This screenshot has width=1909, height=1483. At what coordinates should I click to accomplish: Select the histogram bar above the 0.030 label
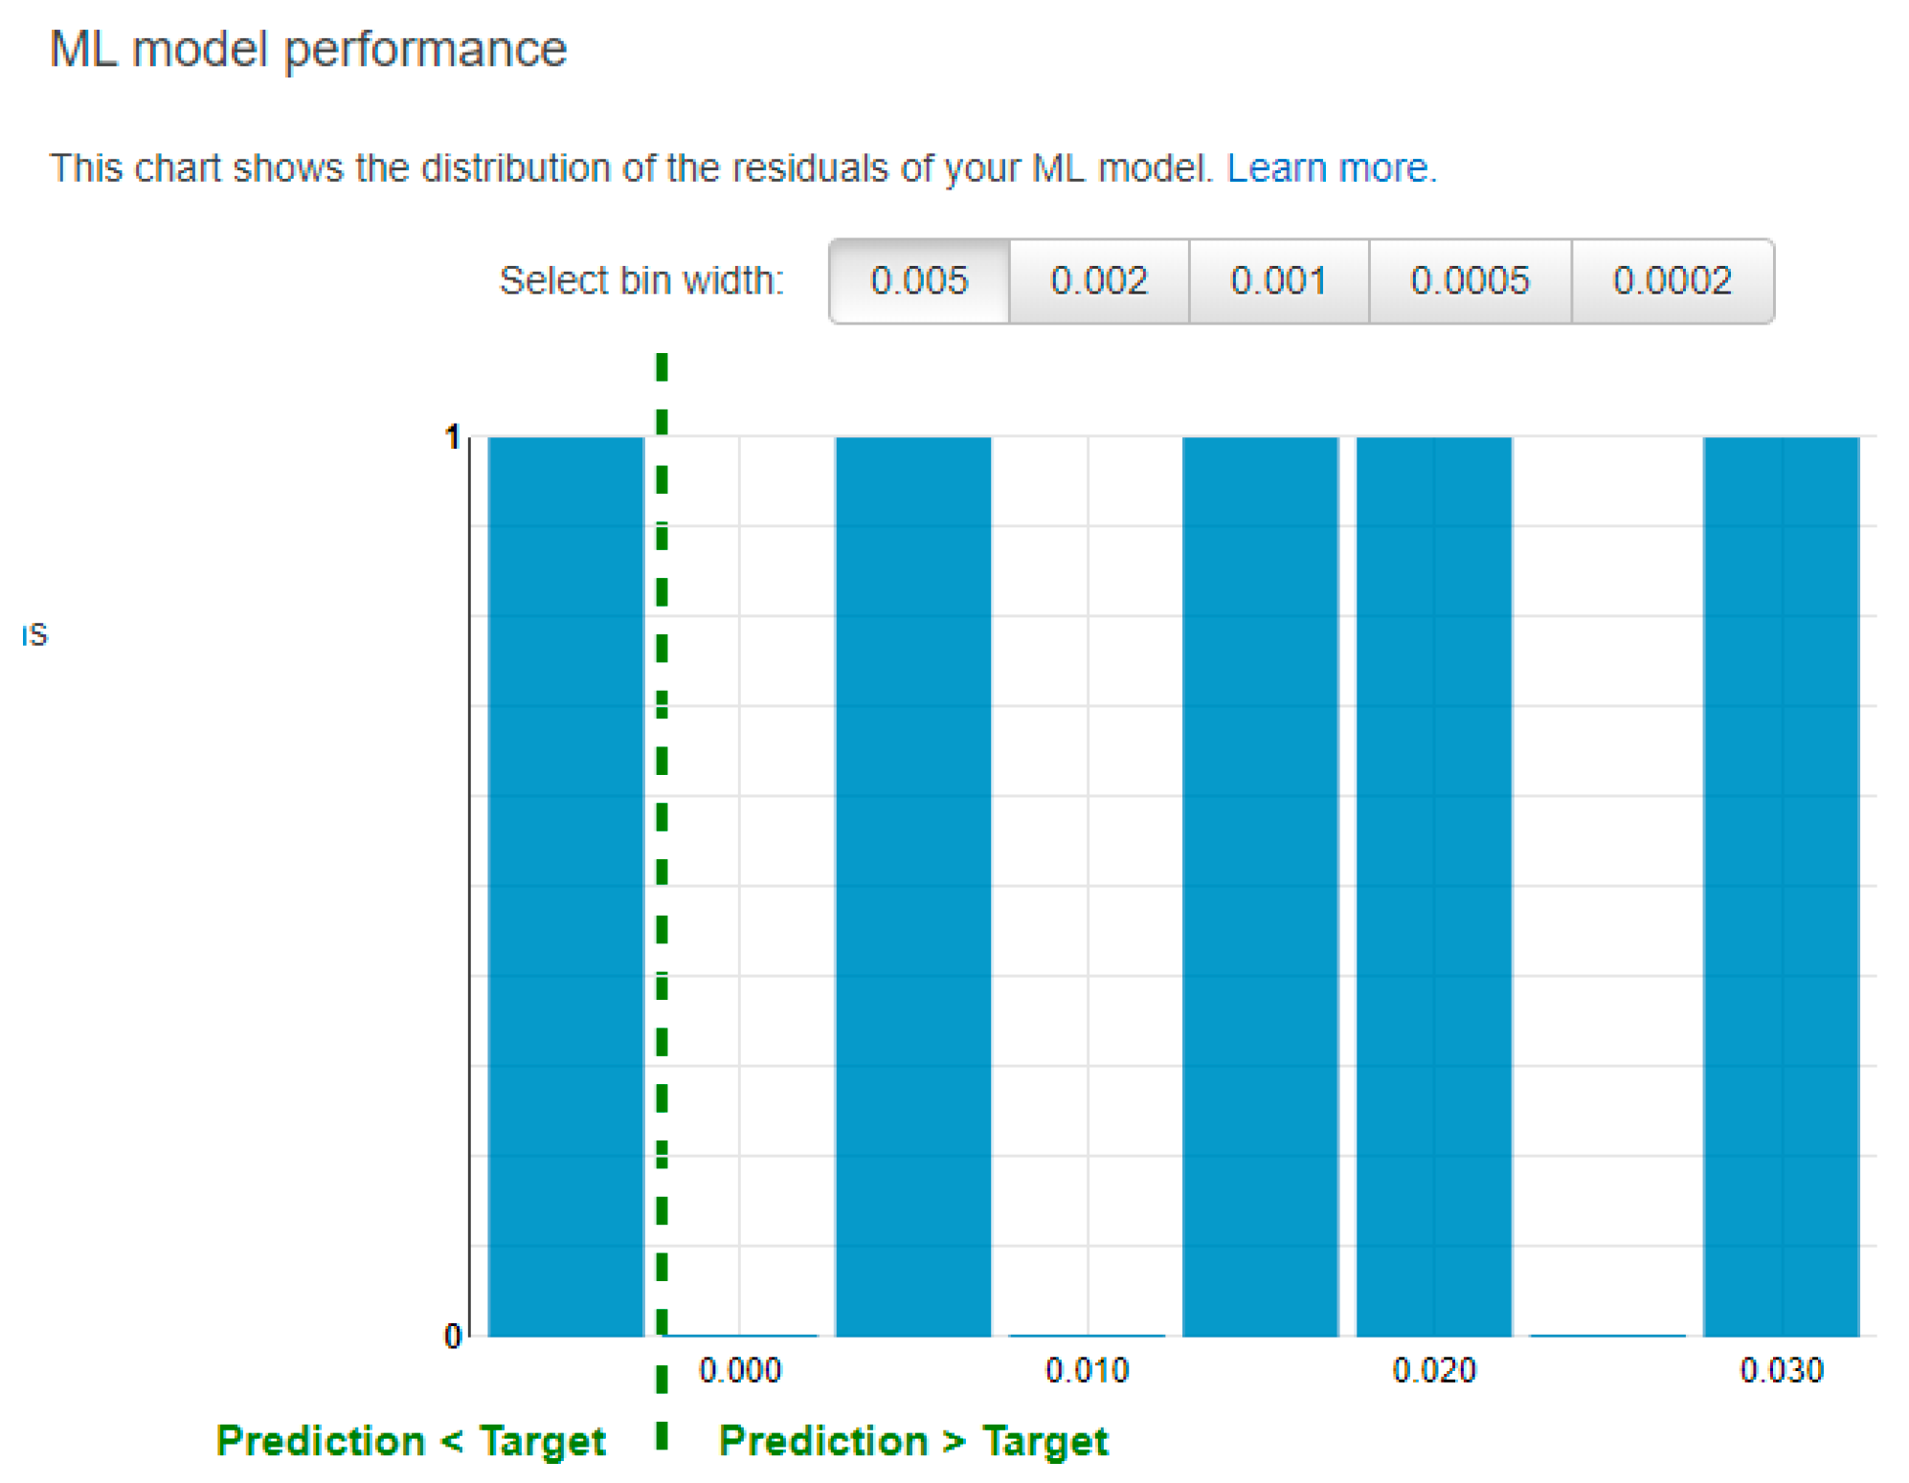[1780, 885]
